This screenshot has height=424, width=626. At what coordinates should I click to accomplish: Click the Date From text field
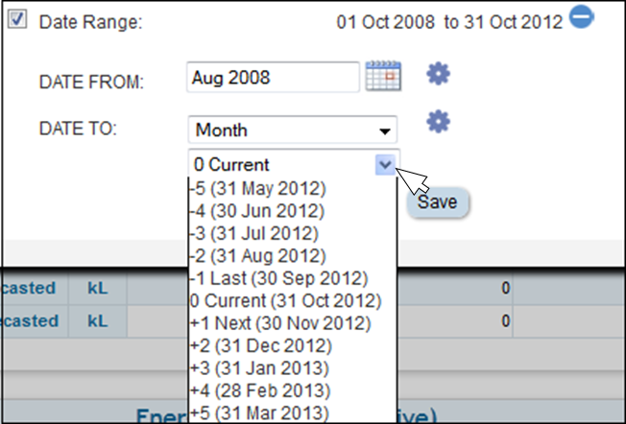click(274, 76)
